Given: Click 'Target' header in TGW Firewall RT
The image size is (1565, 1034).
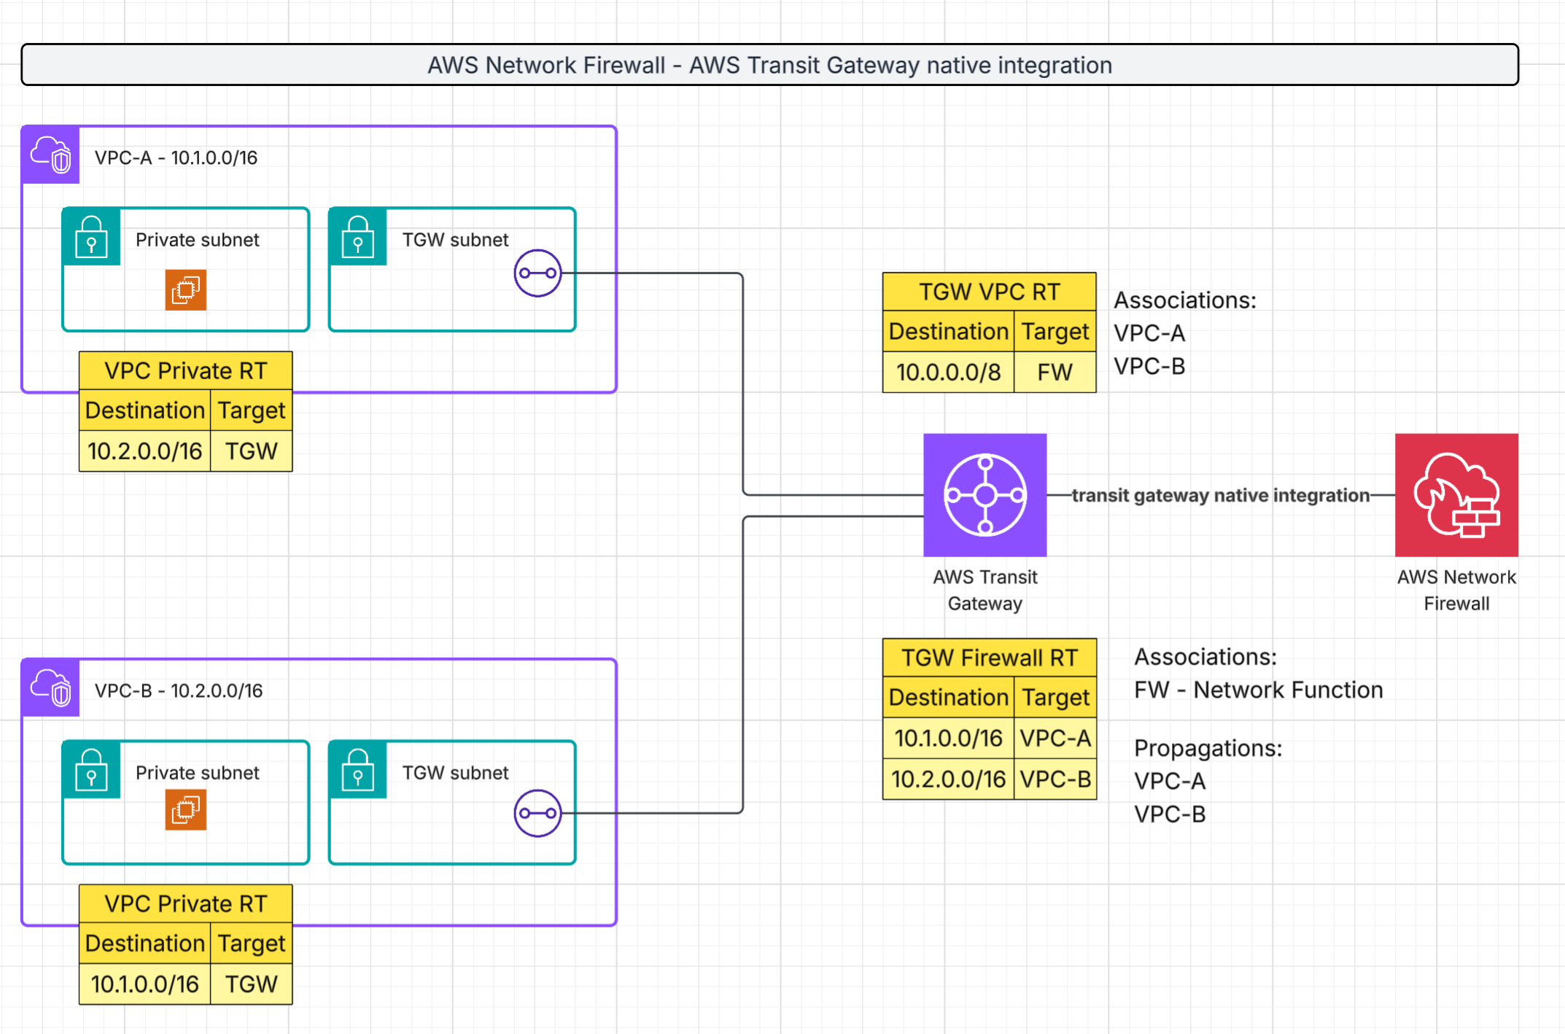Looking at the screenshot, I should click(x=1055, y=698).
